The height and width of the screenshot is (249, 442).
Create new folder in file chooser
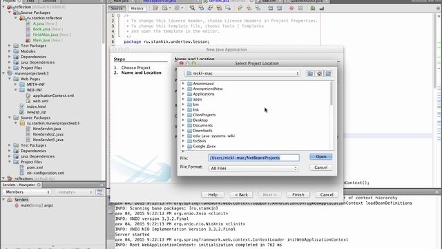[x=328, y=73]
